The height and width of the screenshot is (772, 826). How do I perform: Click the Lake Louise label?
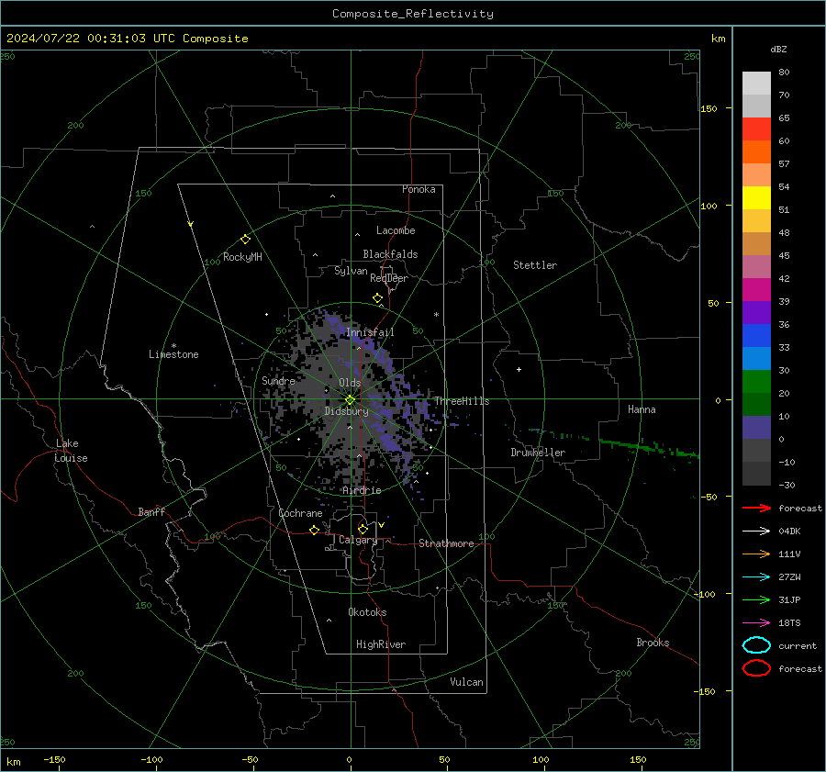pyautogui.click(x=71, y=451)
